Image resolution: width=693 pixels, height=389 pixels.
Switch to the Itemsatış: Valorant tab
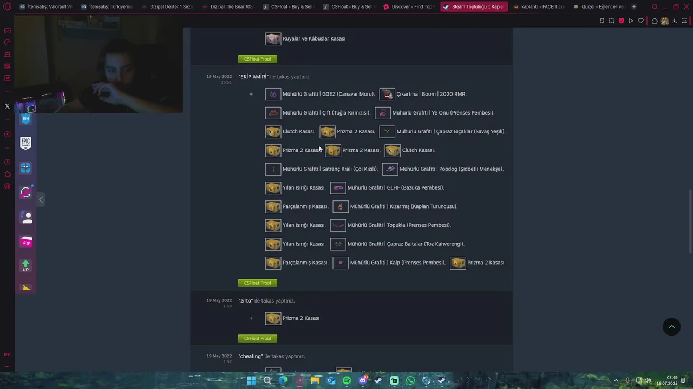(45, 7)
